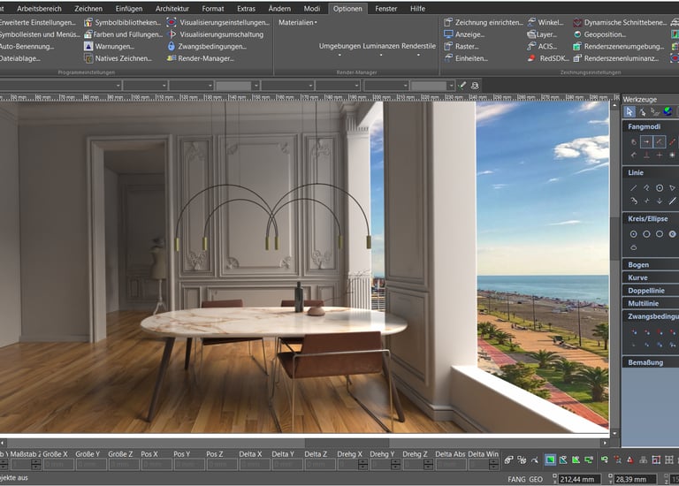Viewport: 679px width, 486px height.
Task: Open the Umgebungen dropdown in Render-Manager group
Action: [339, 49]
